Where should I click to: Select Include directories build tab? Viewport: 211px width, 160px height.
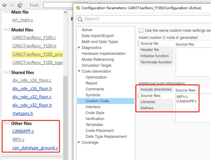156,90
